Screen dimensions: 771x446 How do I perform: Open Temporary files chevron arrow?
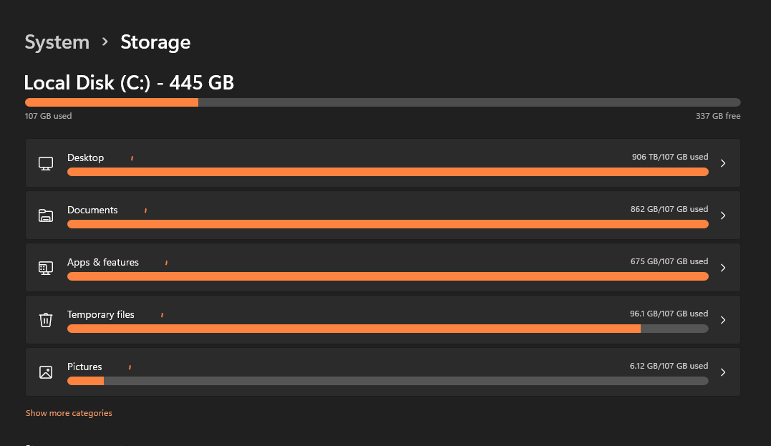tap(723, 320)
